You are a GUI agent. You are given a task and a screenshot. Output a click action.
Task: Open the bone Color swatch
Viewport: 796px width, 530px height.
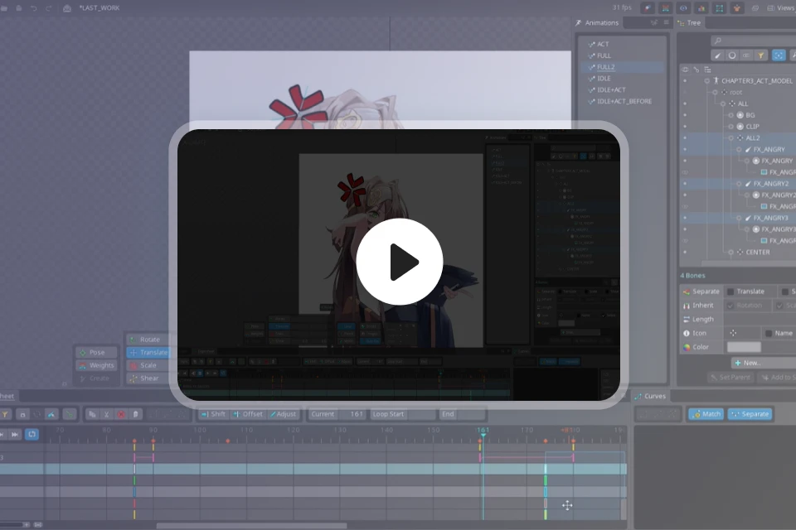coord(744,347)
